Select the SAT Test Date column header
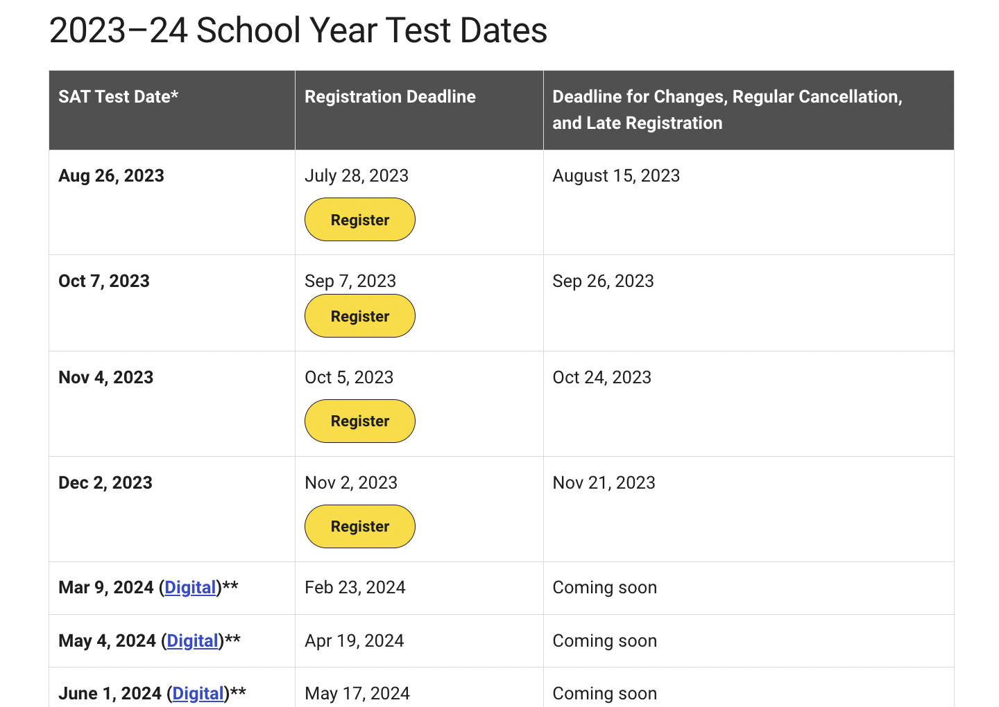This screenshot has height=707, width=999. [x=118, y=97]
